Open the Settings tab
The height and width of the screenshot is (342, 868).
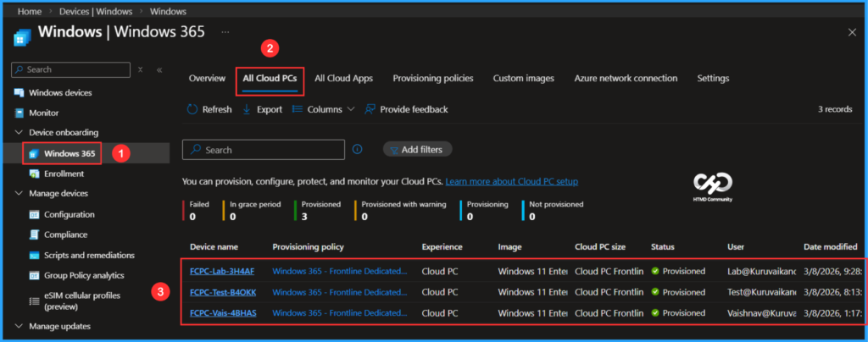(713, 79)
